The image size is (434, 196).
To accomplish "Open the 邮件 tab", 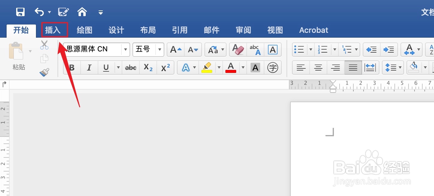I will 212,30.
